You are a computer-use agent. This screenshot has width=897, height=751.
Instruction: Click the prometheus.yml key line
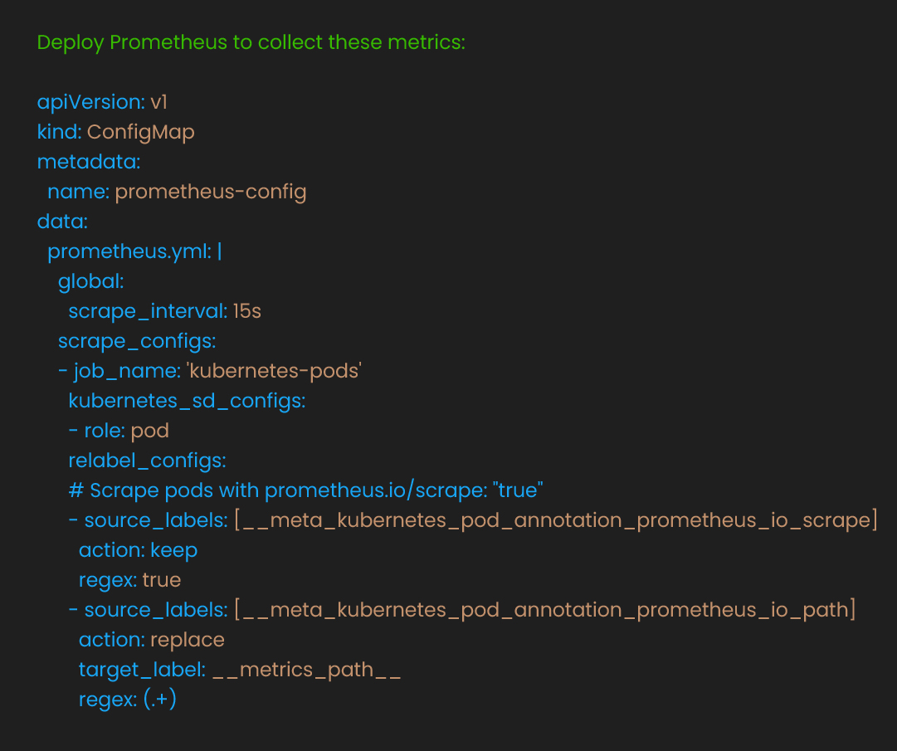tap(134, 251)
